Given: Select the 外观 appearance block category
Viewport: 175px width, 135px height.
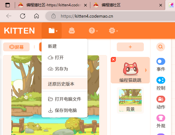Looking at the screenshot, I should tap(161, 121).
